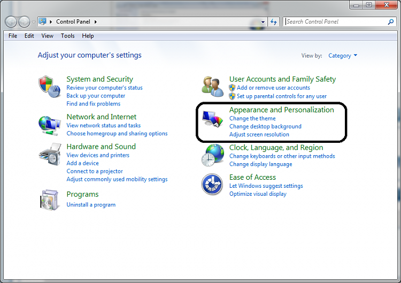This screenshot has height=283, width=401.
Task: Click Change keyboards or other input methods
Action: pyautogui.click(x=282, y=156)
